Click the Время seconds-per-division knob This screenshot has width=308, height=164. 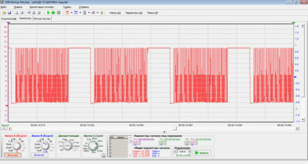click(x=93, y=146)
